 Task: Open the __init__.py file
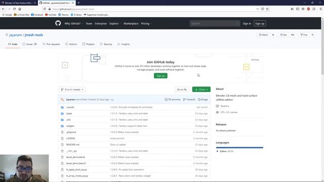[x=71, y=151]
